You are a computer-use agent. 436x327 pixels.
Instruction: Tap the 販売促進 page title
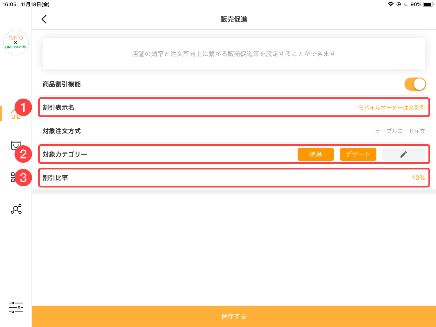[x=234, y=19]
